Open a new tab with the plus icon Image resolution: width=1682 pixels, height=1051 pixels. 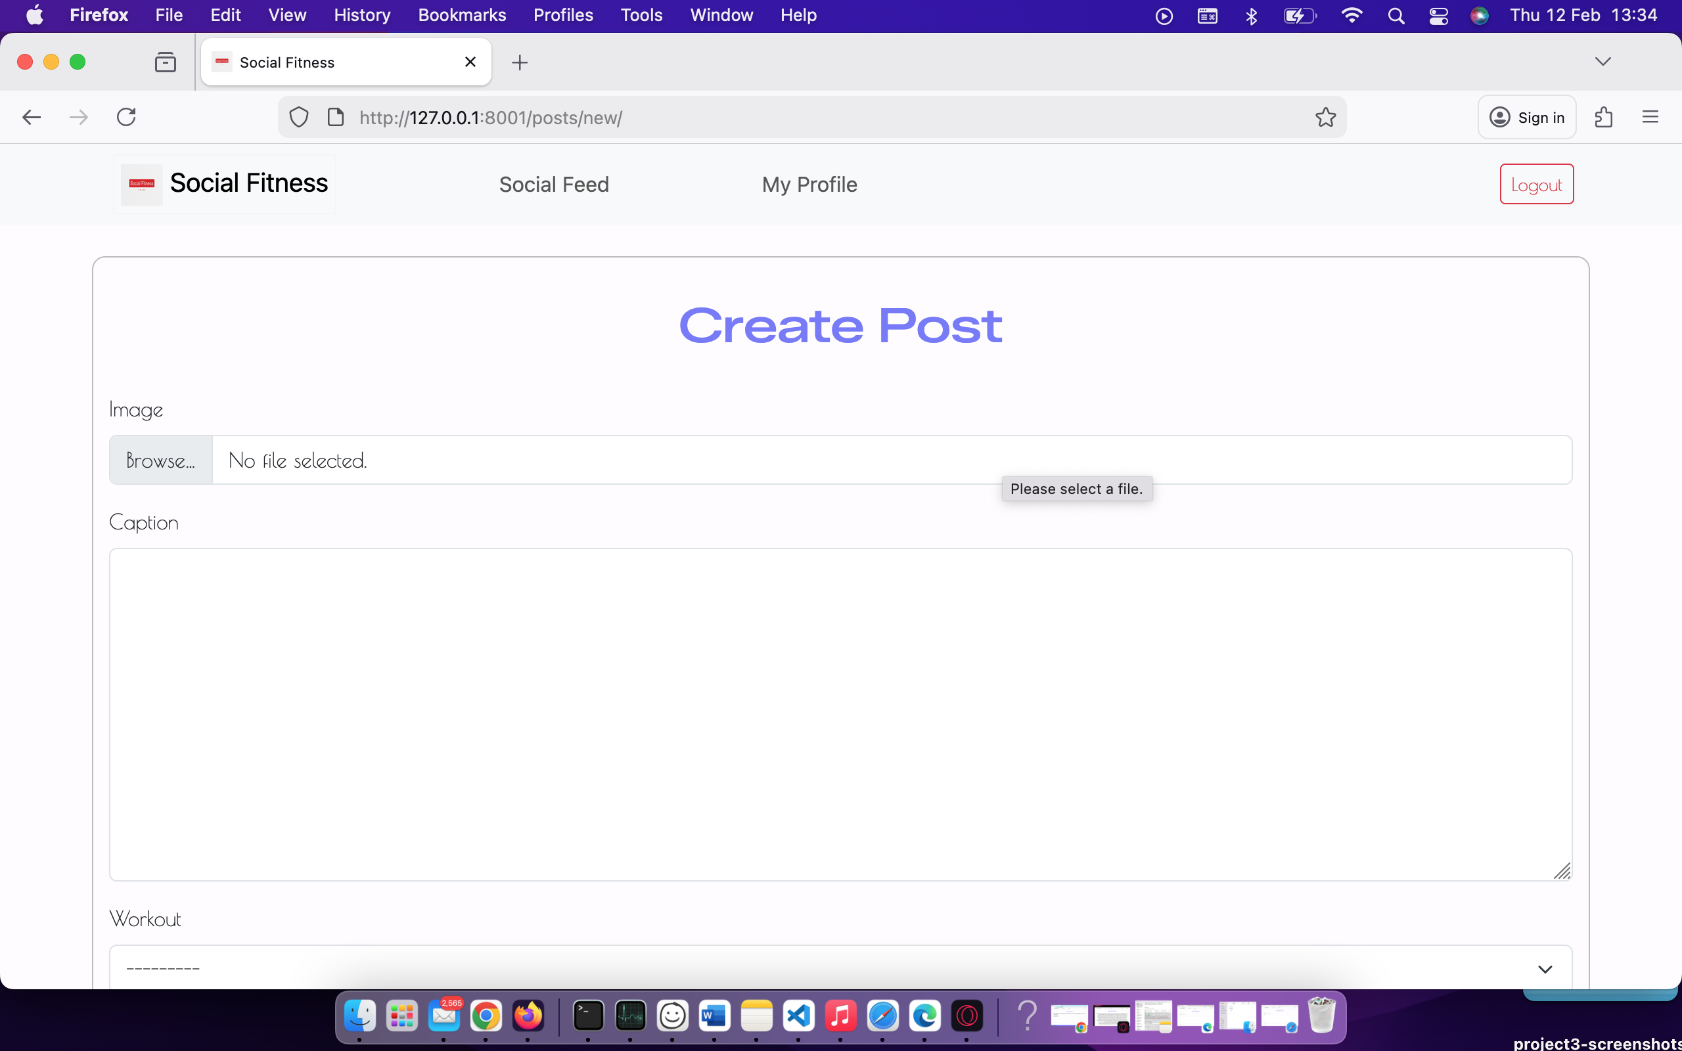(x=520, y=62)
